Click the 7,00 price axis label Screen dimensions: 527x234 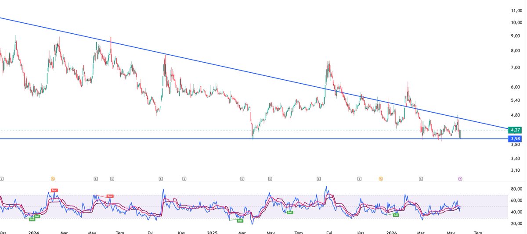pyautogui.click(x=516, y=67)
